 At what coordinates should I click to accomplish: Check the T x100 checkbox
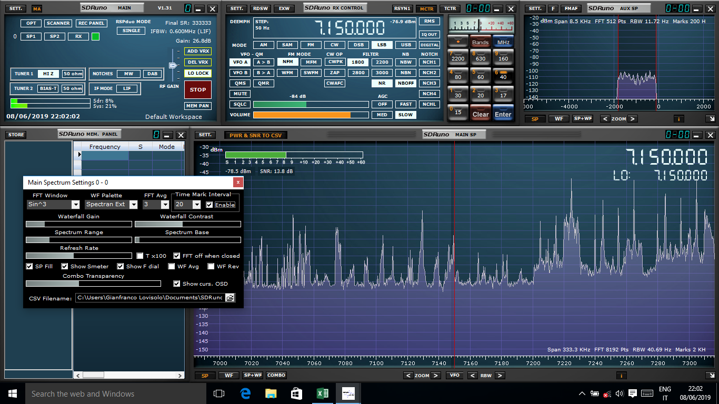coord(140,256)
